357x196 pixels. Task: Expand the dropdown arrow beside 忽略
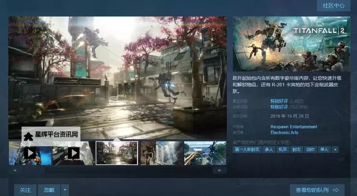(65, 190)
